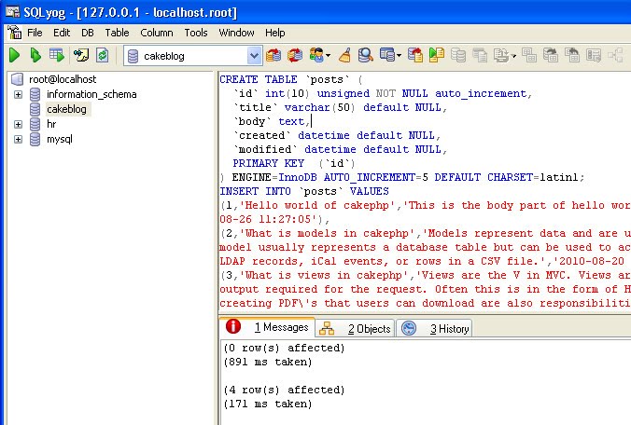
Task: Open the Tools menu
Action: tap(196, 33)
